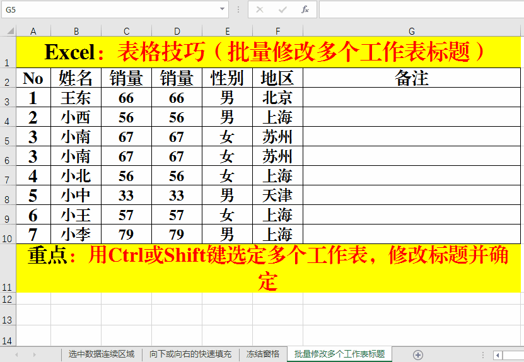Open the Insert Function fx icon
524x362 pixels.
click(305, 9)
